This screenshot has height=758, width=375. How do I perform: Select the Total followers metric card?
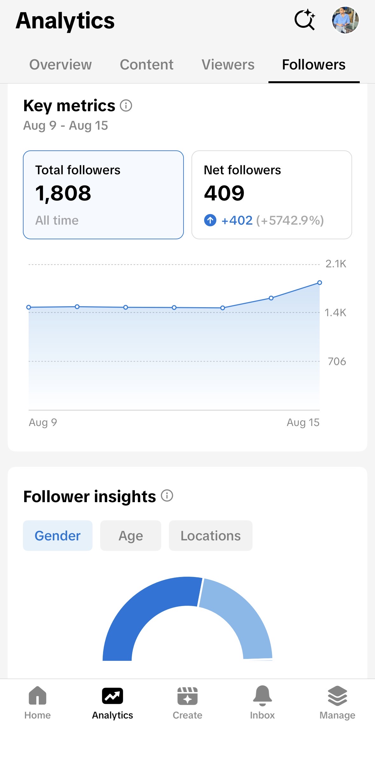pyautogui.click(x=103, y=195)
